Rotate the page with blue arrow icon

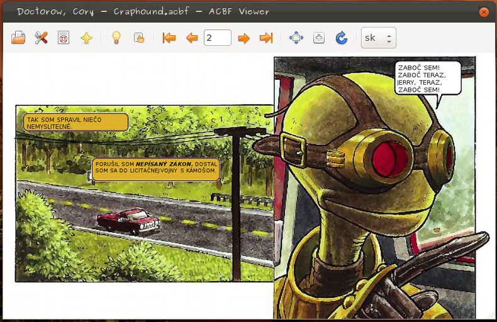coord(342,38)
